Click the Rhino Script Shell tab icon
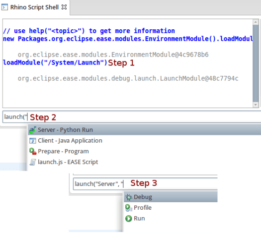 tap(4, 7)
